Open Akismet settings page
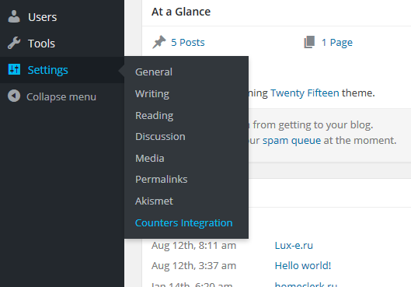 pos(154,201)
